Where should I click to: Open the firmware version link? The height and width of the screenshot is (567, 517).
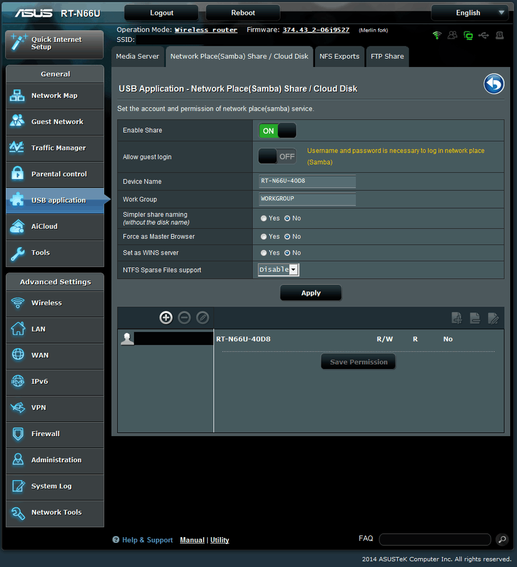(316, 30)
